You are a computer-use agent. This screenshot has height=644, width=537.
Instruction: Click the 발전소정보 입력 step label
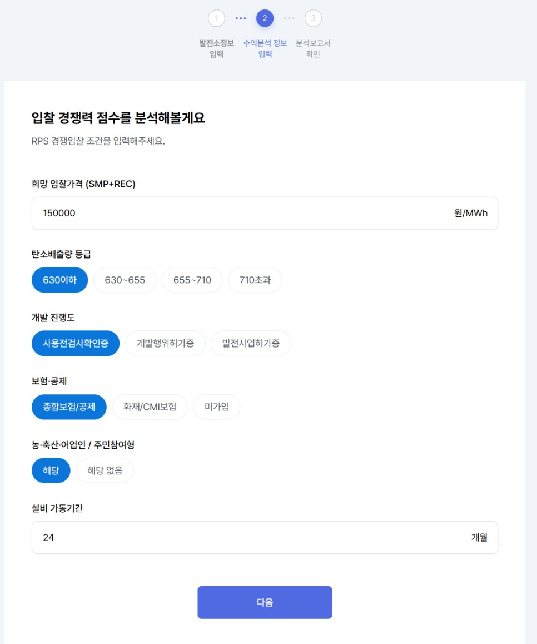coord(216,48)
